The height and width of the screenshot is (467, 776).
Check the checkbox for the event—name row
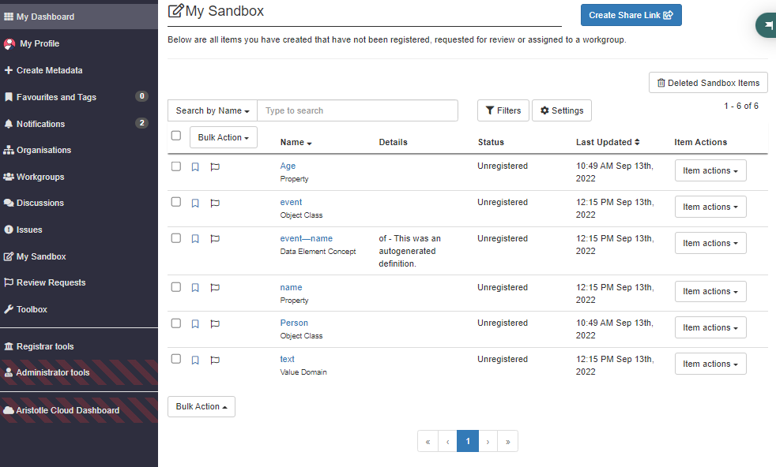[176, 238]
